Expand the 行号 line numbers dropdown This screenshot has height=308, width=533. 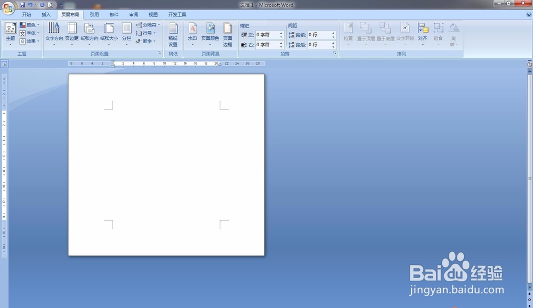click(146, 33)
